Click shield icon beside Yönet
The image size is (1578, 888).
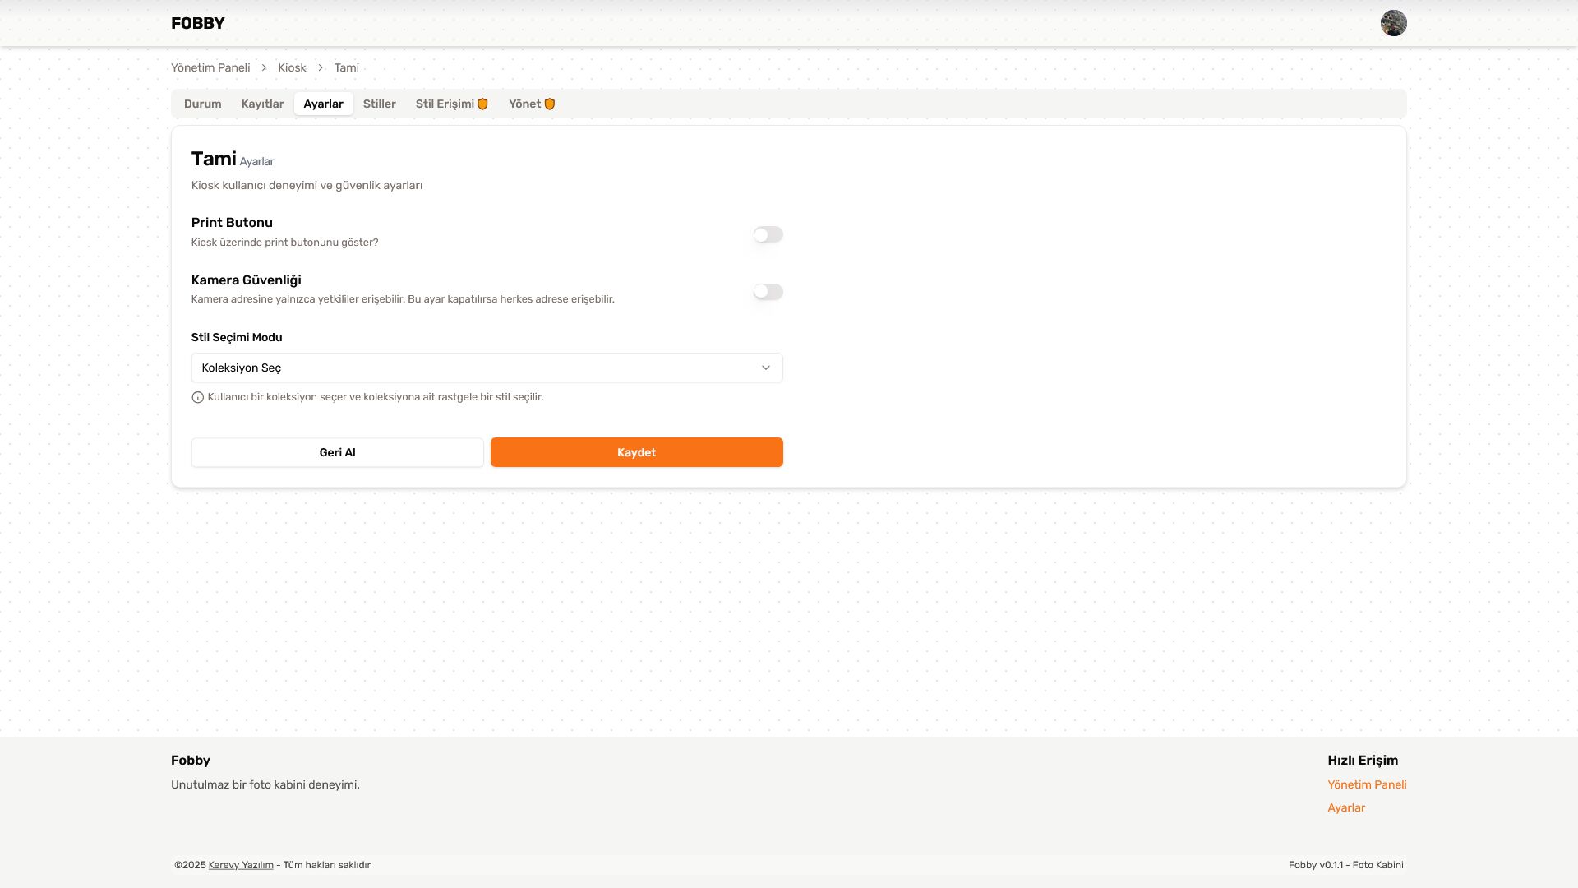pyautogui.click(x=550, y=104)
